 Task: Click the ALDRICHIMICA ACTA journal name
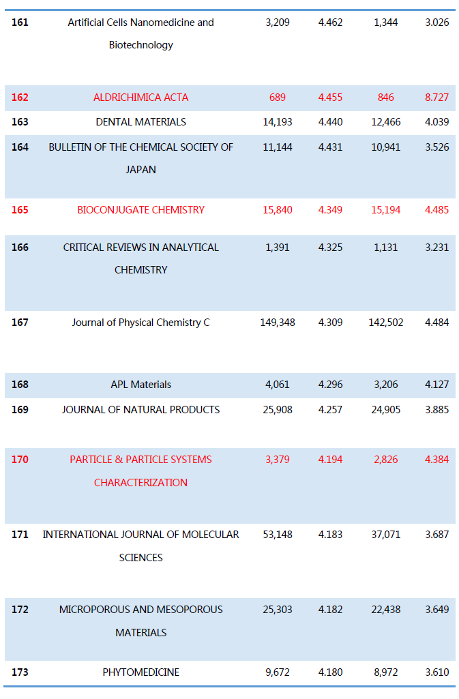(x=140, y=98)
